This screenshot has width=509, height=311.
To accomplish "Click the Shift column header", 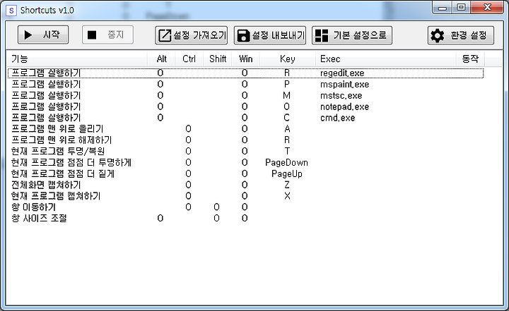I will [217, 59].
